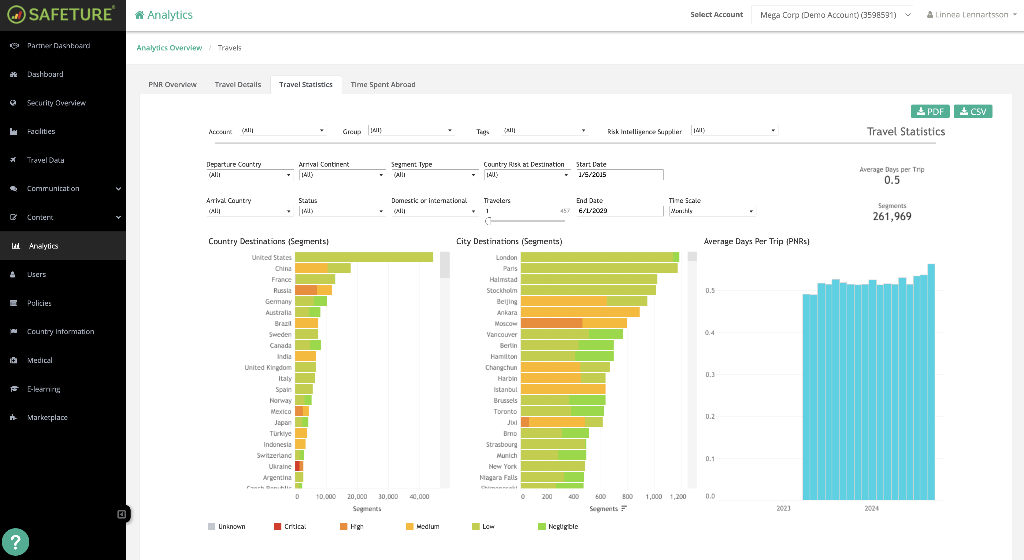Viewport: 1024px width, 560px height.
Task: Click the Partner Dashboard handshake icon
Action: click(14, 46)
